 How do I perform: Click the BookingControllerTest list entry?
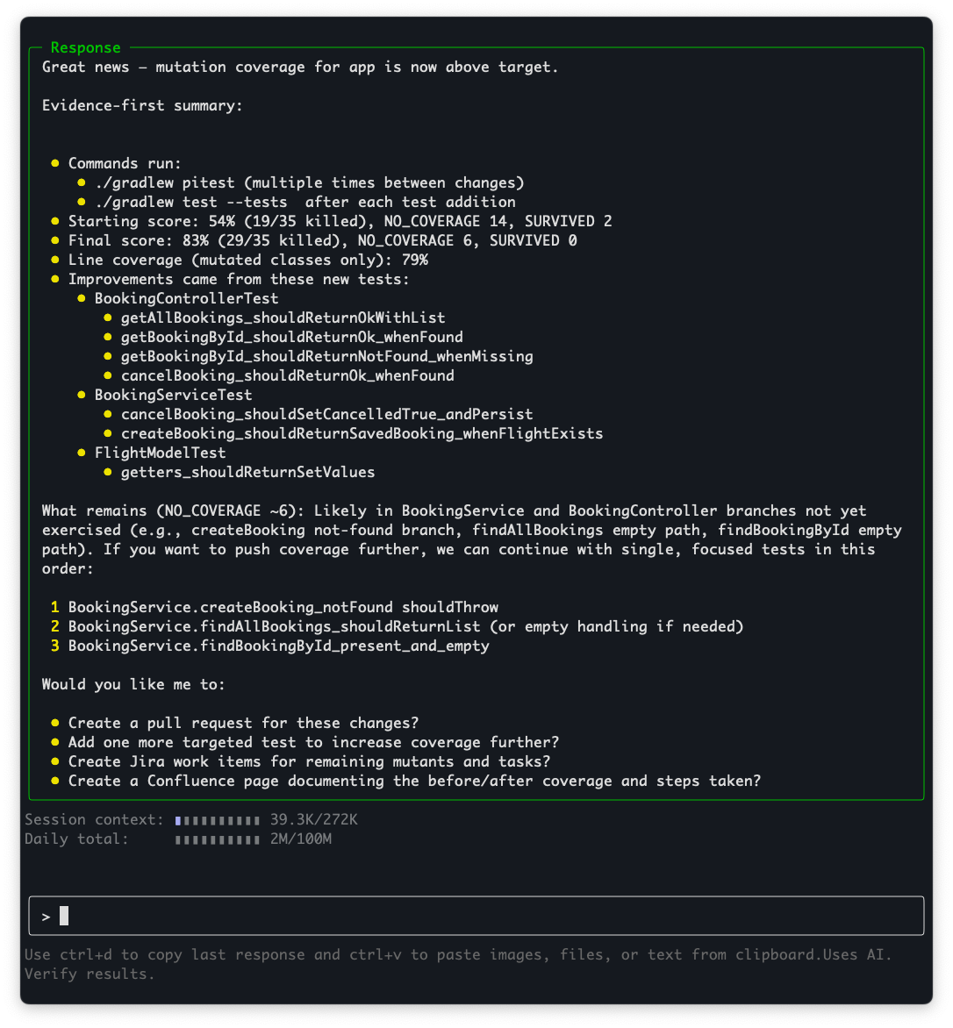click(x=186, y=298)
